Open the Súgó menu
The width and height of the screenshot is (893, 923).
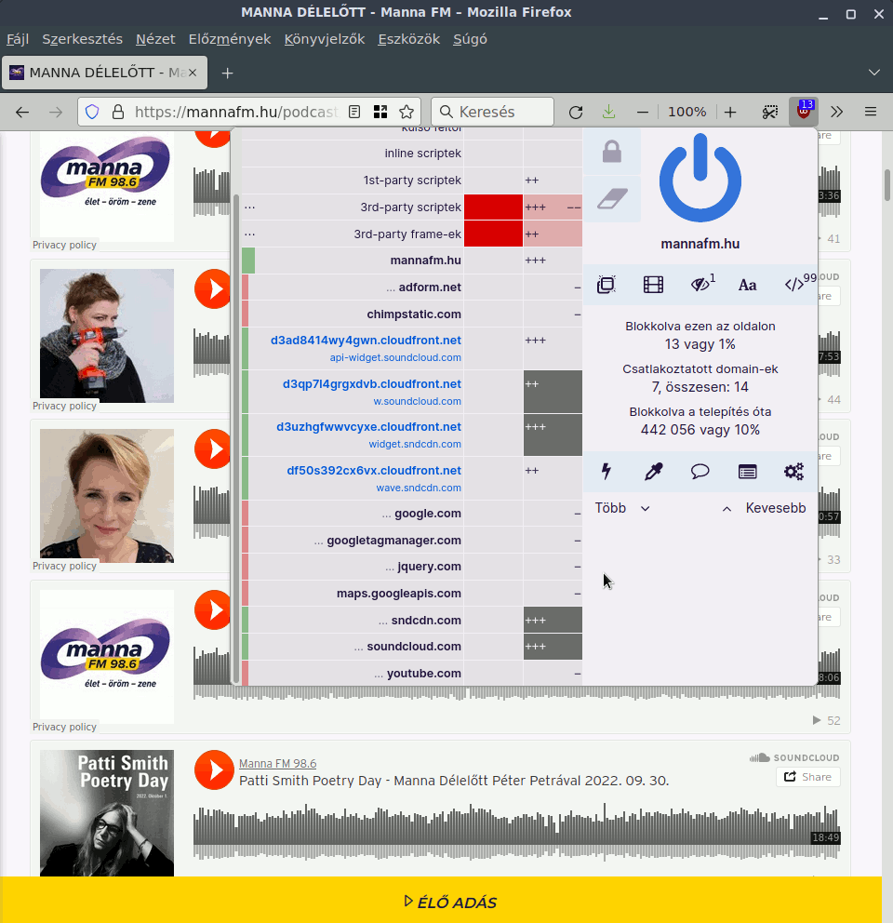click(x=470, y=39)
